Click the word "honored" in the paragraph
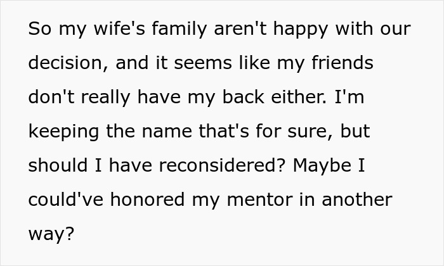444x266 pixels. [148, 199]
